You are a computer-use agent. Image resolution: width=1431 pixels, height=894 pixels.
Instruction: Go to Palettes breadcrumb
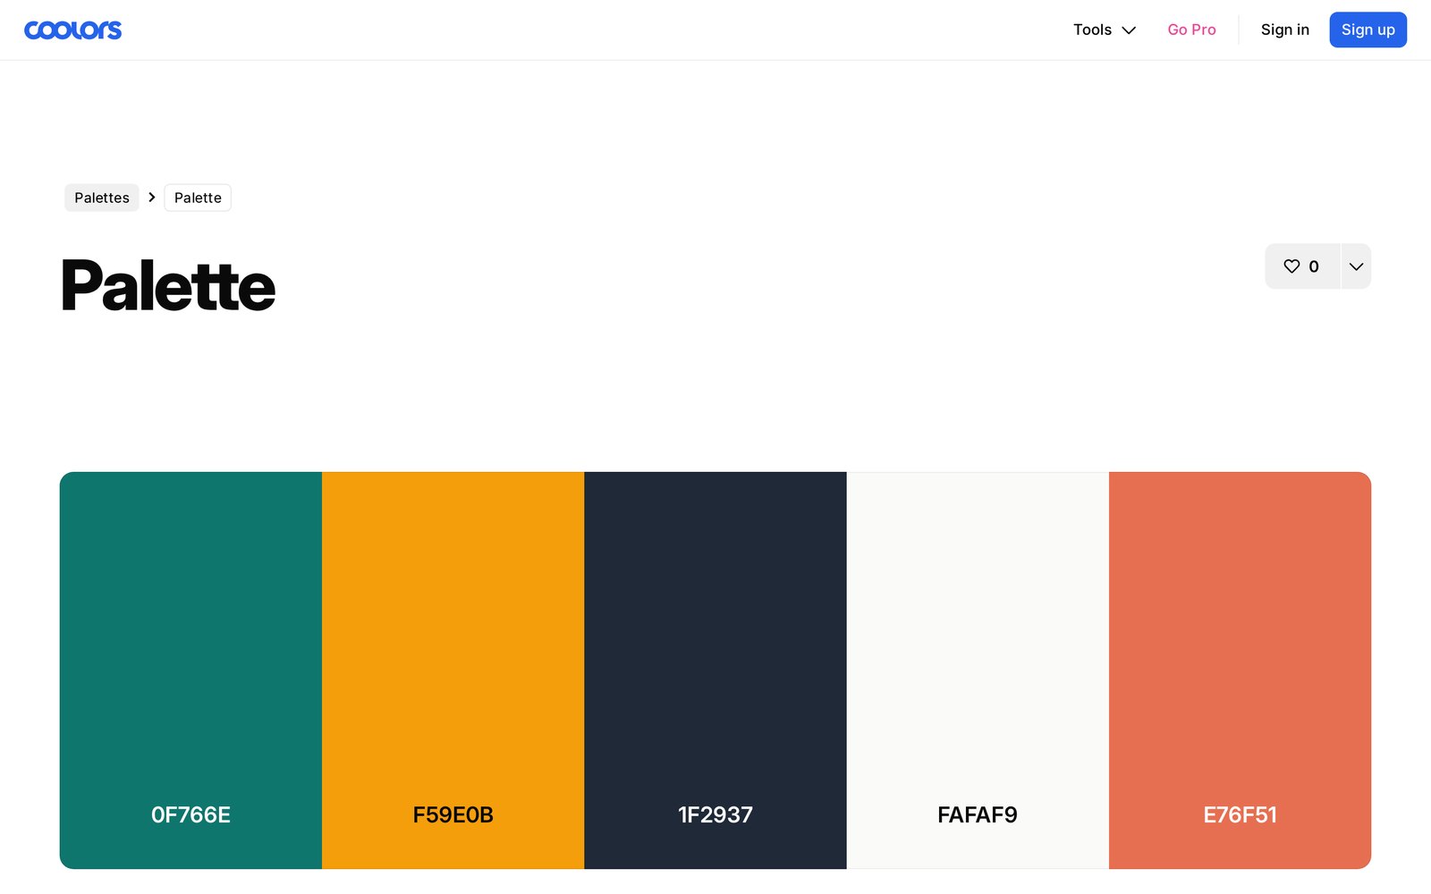[x=102, y=198]
